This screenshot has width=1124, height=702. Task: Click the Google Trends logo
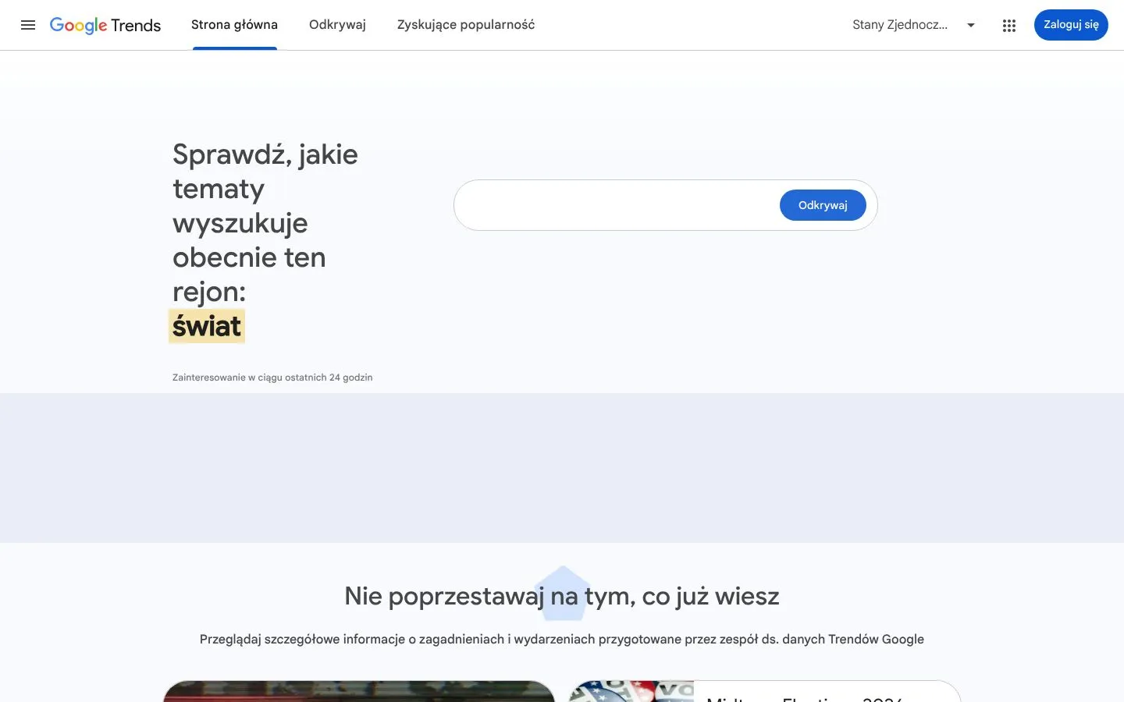(x=105, y=25)
